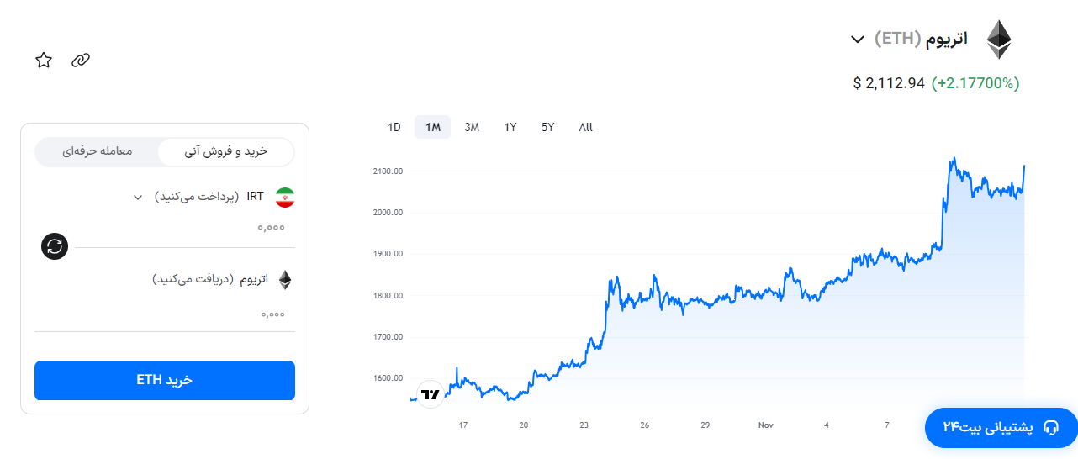The height and width of the screenshot is (459, 1078).
Task: Select the 1Y chart time range
Action: coord(510,128)
